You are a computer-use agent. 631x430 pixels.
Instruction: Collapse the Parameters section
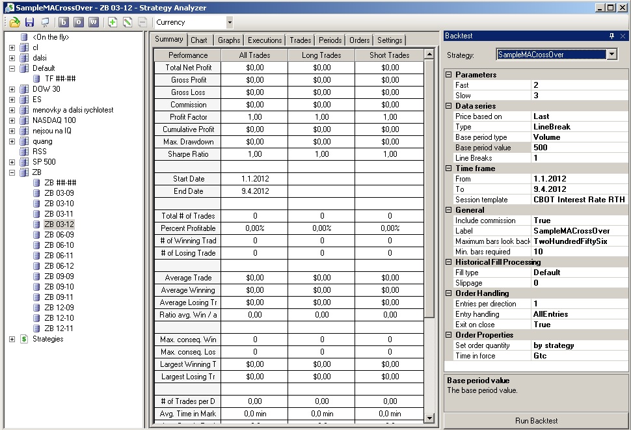(448, 74)
